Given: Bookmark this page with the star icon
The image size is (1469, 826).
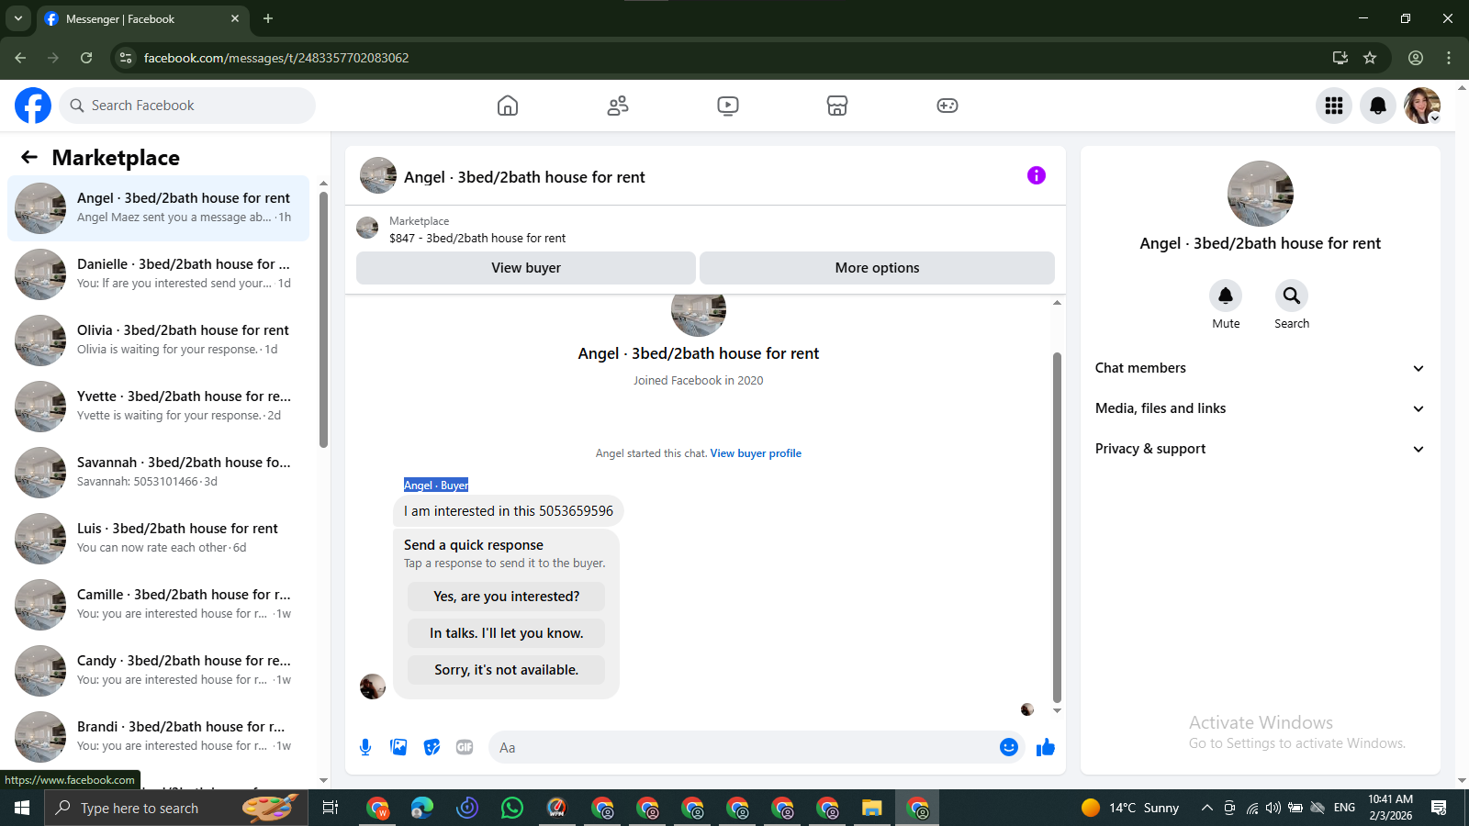Looking at the screenshot, I should (x=1370, y=58).
